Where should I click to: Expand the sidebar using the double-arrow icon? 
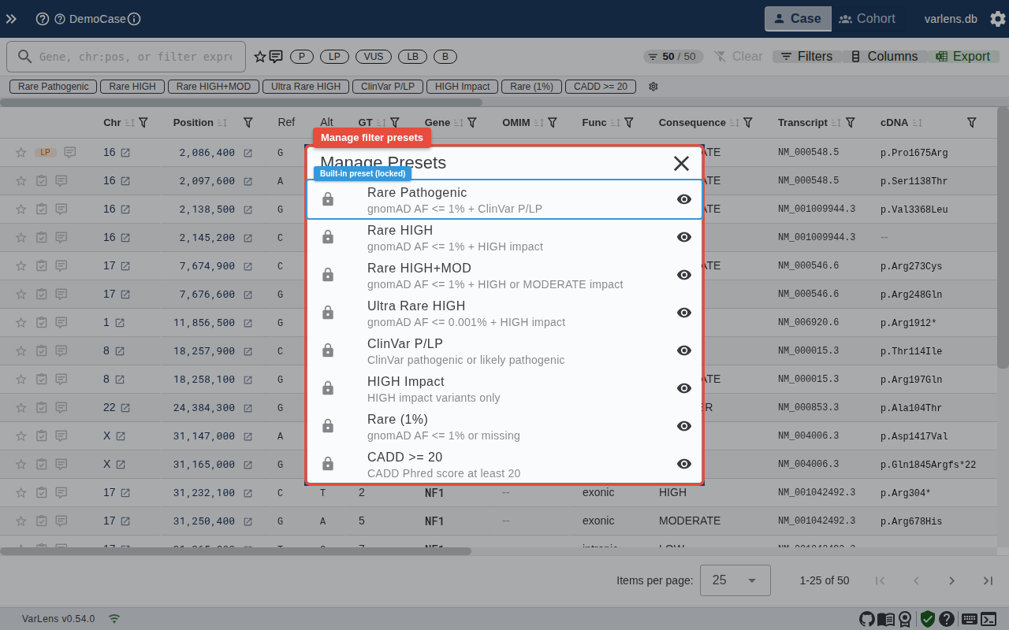coord(11,18)
